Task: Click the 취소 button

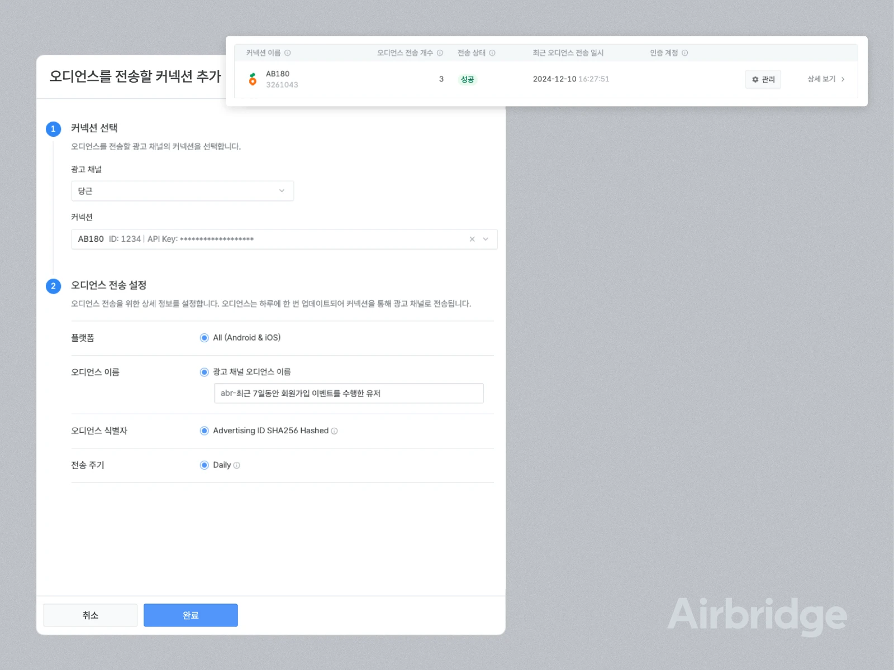Action: (91, 615)
